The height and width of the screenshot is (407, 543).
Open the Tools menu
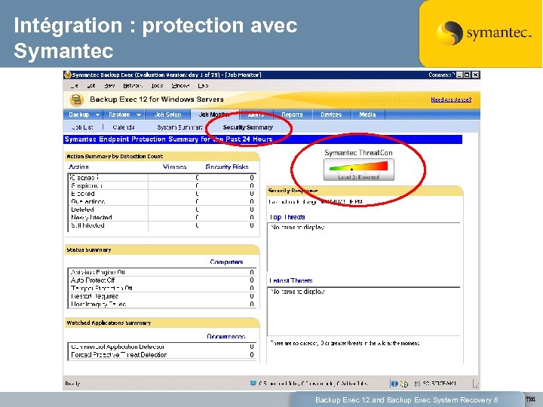coord(157,86)
